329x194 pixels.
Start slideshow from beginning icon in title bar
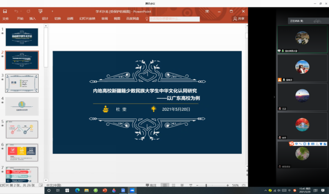pos(40,11)
